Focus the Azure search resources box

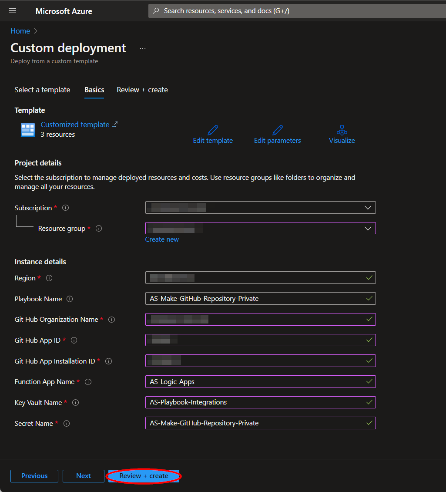297,11
